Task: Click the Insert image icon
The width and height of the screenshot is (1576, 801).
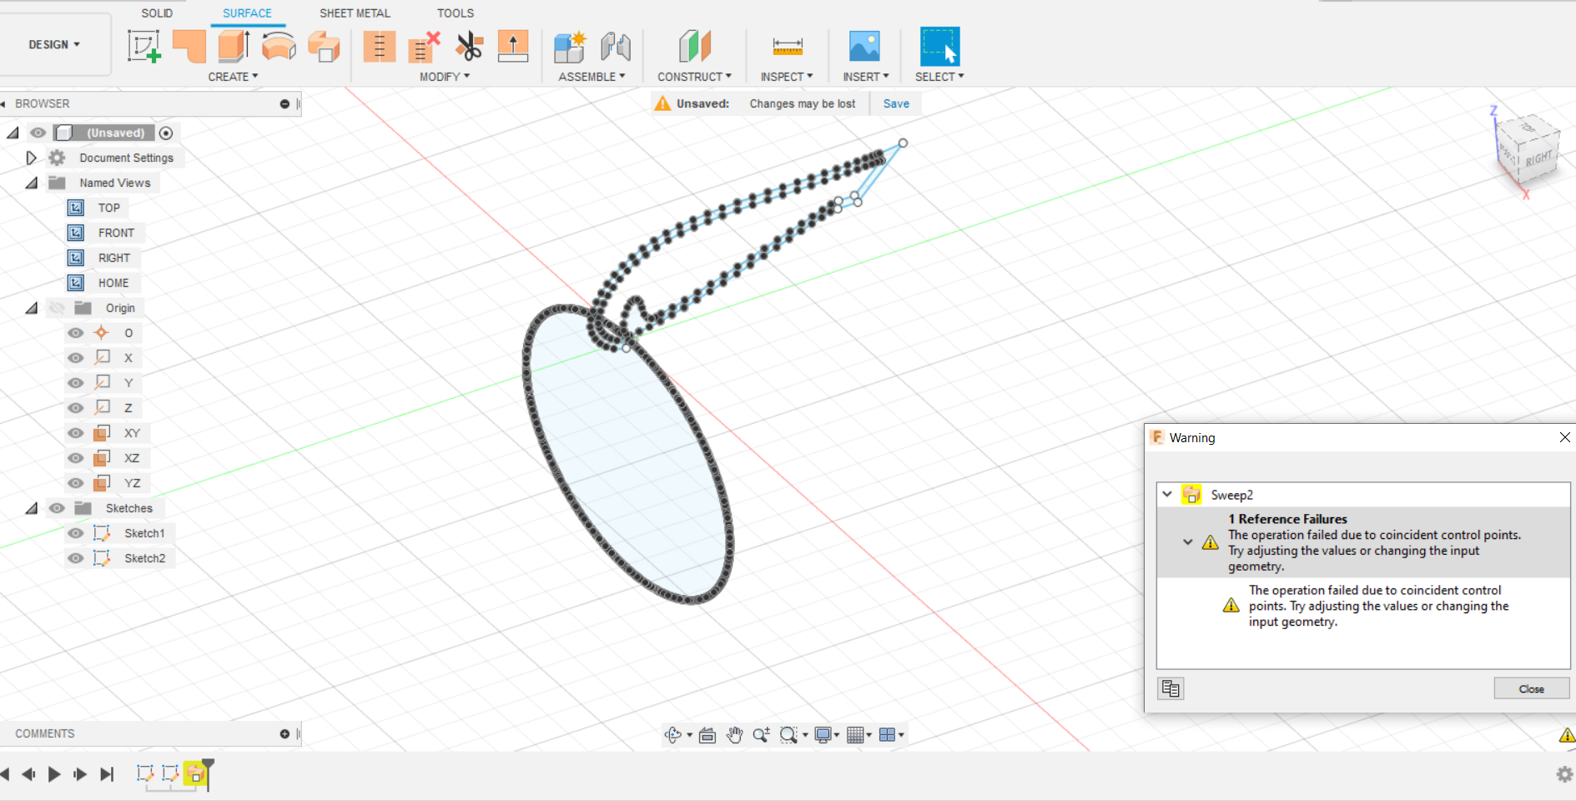Action: [x=864, y=46]
